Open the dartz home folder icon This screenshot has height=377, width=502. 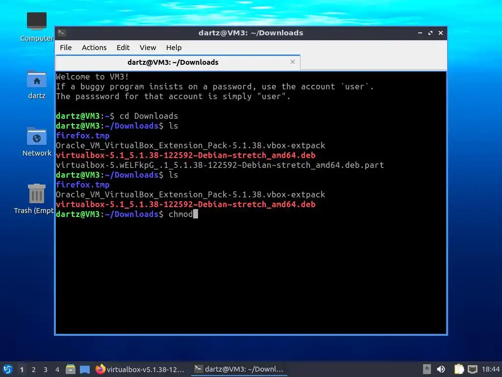point(36,84)
